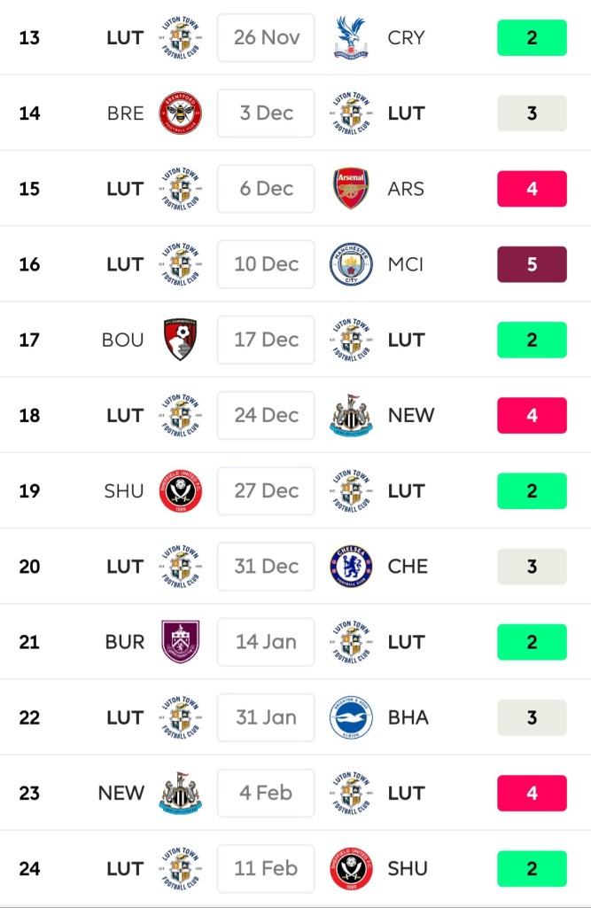This screenshot has height=908, width=591.
Task: Select the Bournemouth crest in gameweek 17
Action: [180, 340]
